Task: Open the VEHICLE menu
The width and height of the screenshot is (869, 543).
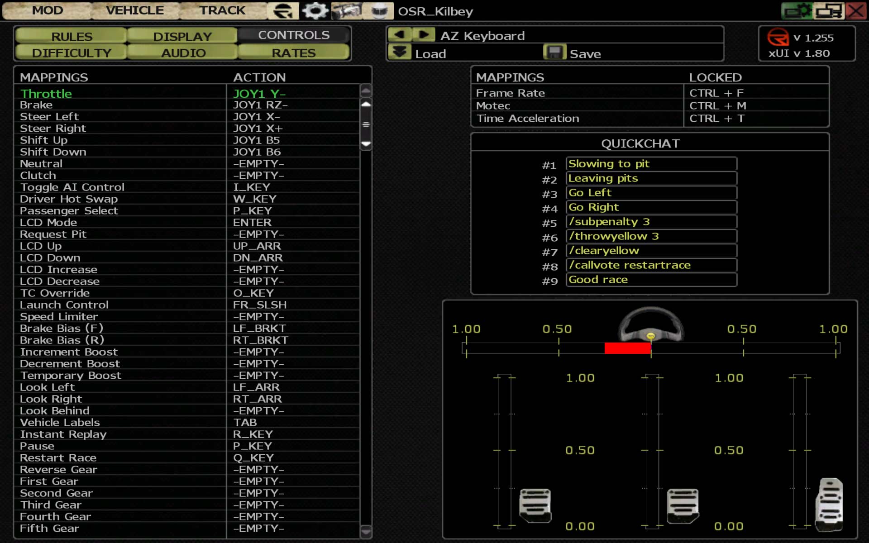Action: click(x=135, y=10)
